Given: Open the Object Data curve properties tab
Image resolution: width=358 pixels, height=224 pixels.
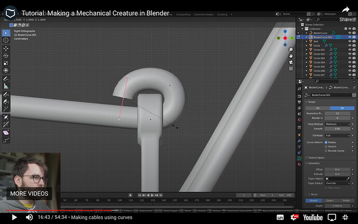Looking at the screenshot, I should [x=299, y=159].
